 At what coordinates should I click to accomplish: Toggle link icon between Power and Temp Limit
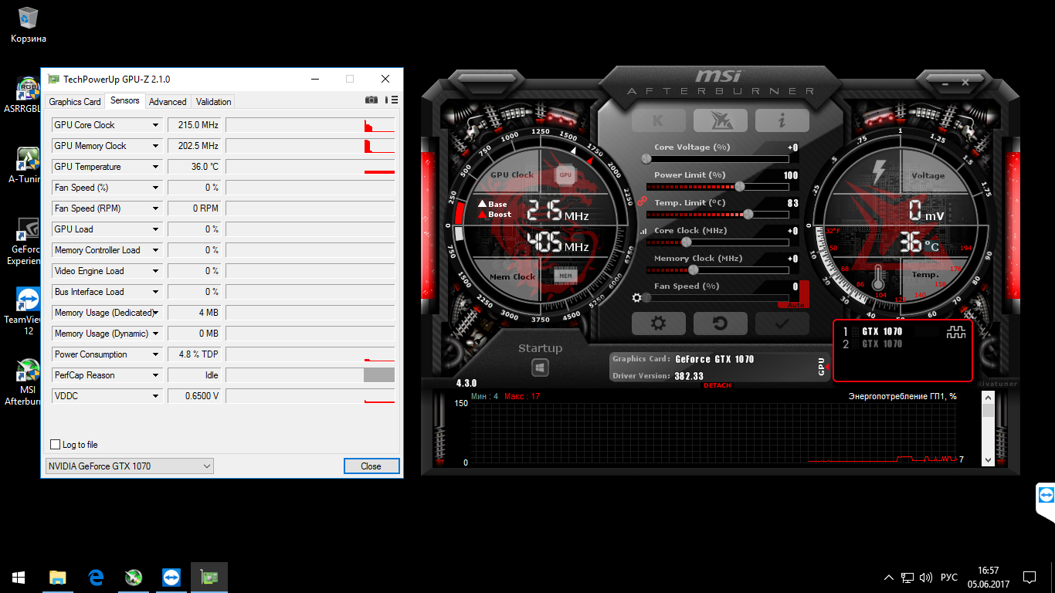pyautogui.click(x=641, y=201)
